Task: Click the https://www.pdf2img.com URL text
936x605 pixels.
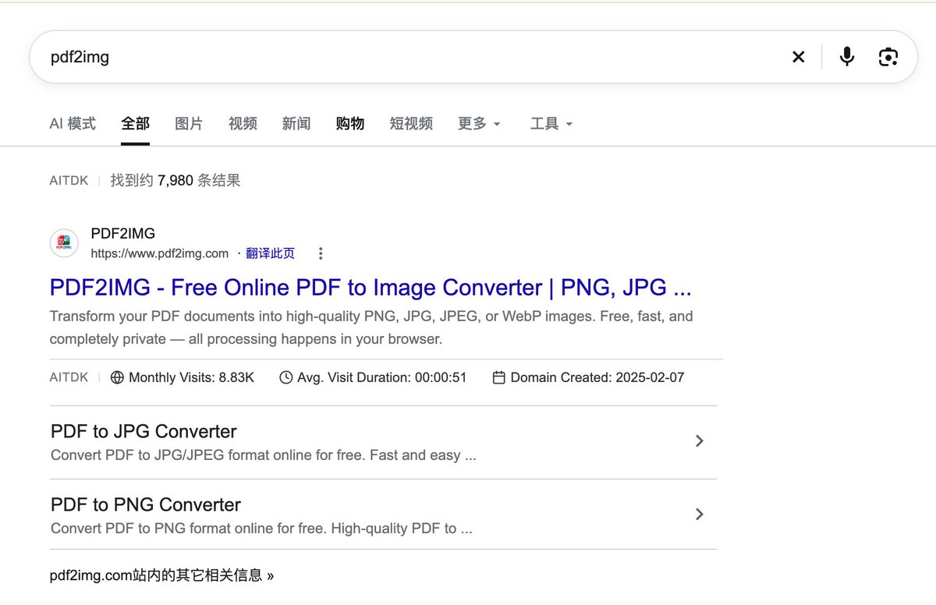Action: click(x=160, y=253)
